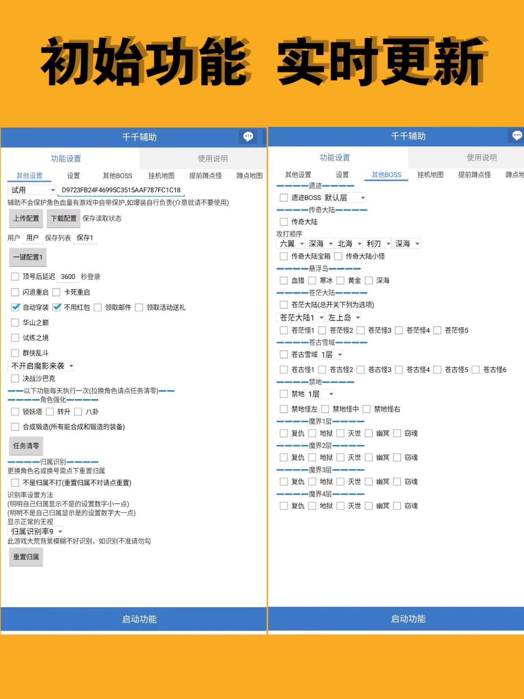Expand 利刃 attack order dropdown

(x=377, y=244)
